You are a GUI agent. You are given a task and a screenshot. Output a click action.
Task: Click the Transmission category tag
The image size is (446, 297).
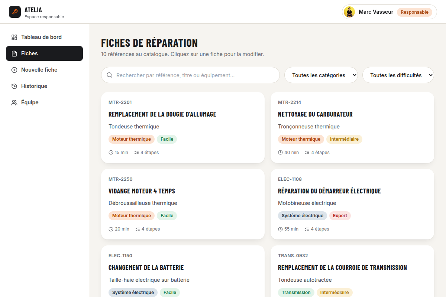coord(296,293)
